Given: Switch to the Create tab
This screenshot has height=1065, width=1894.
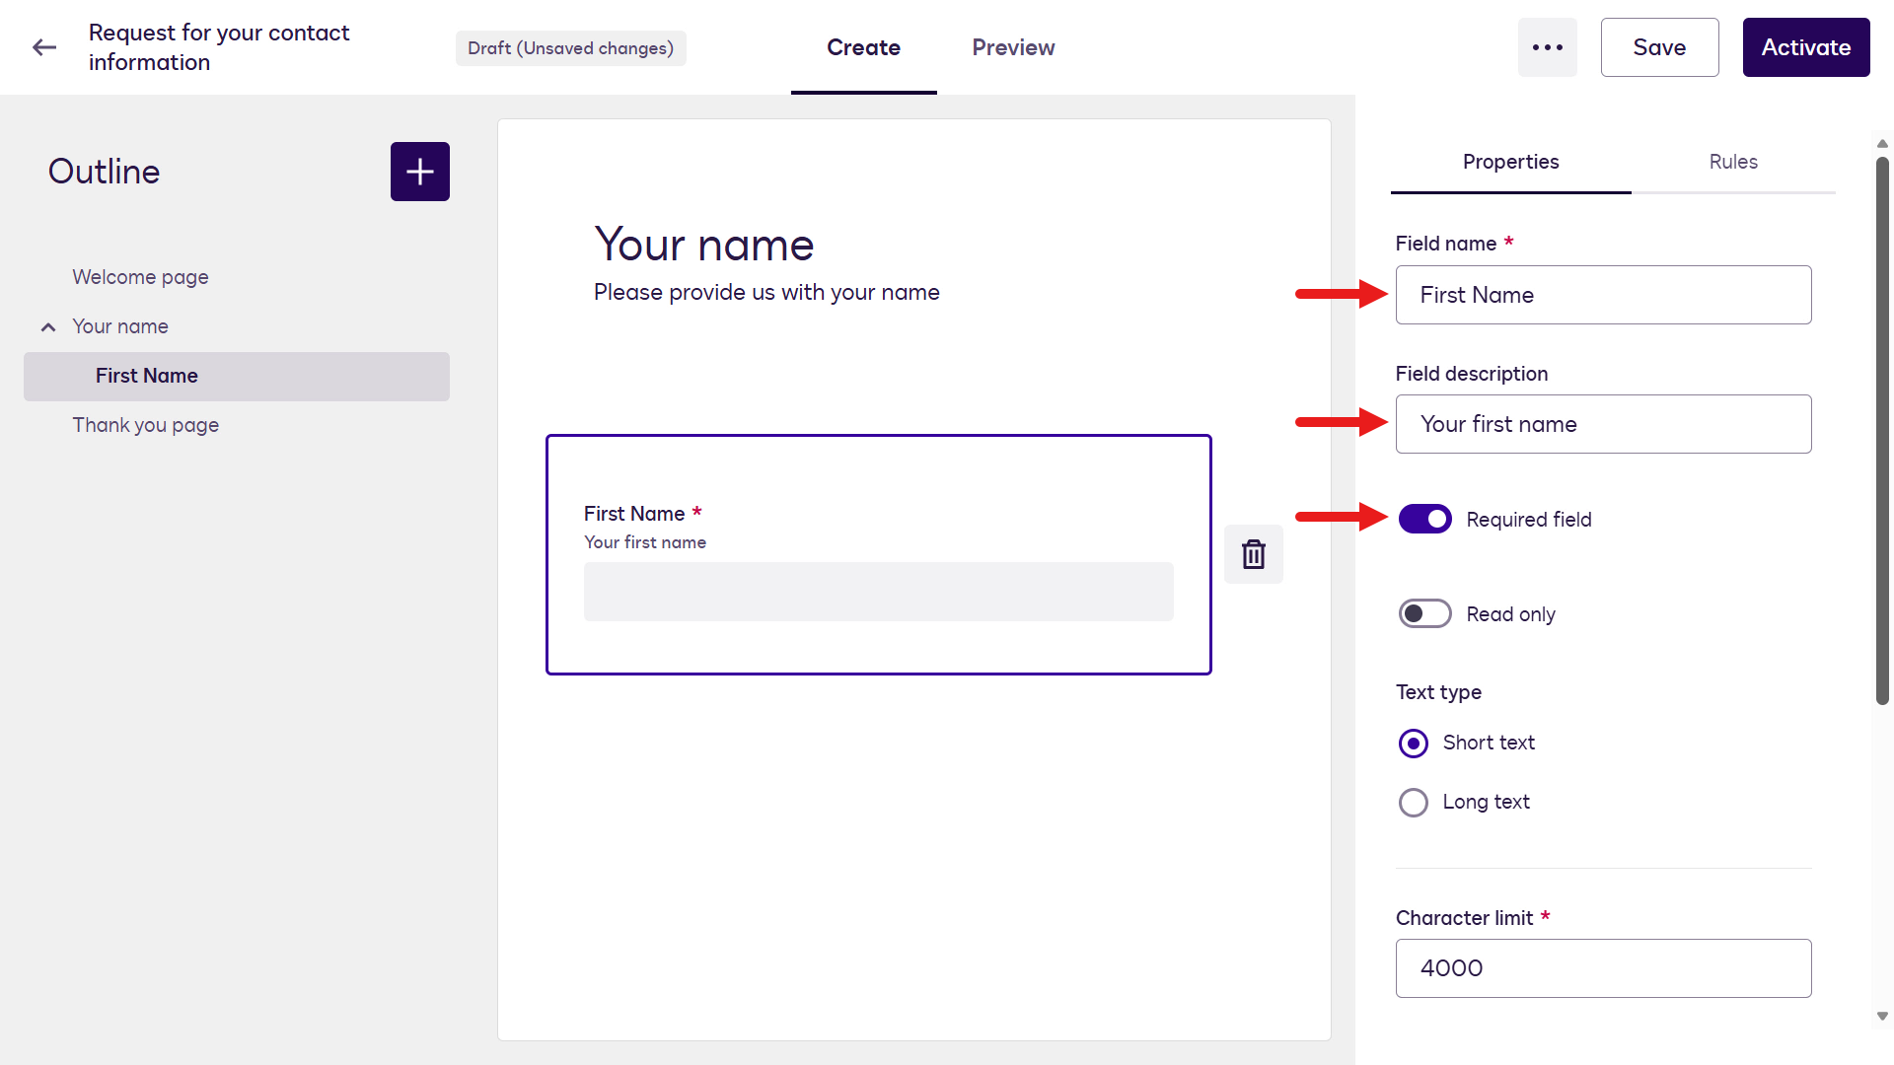Looking at the screenshot, I should tap(863, 47).
